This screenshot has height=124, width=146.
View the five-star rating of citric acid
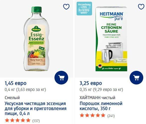click(x=93, y=115)
